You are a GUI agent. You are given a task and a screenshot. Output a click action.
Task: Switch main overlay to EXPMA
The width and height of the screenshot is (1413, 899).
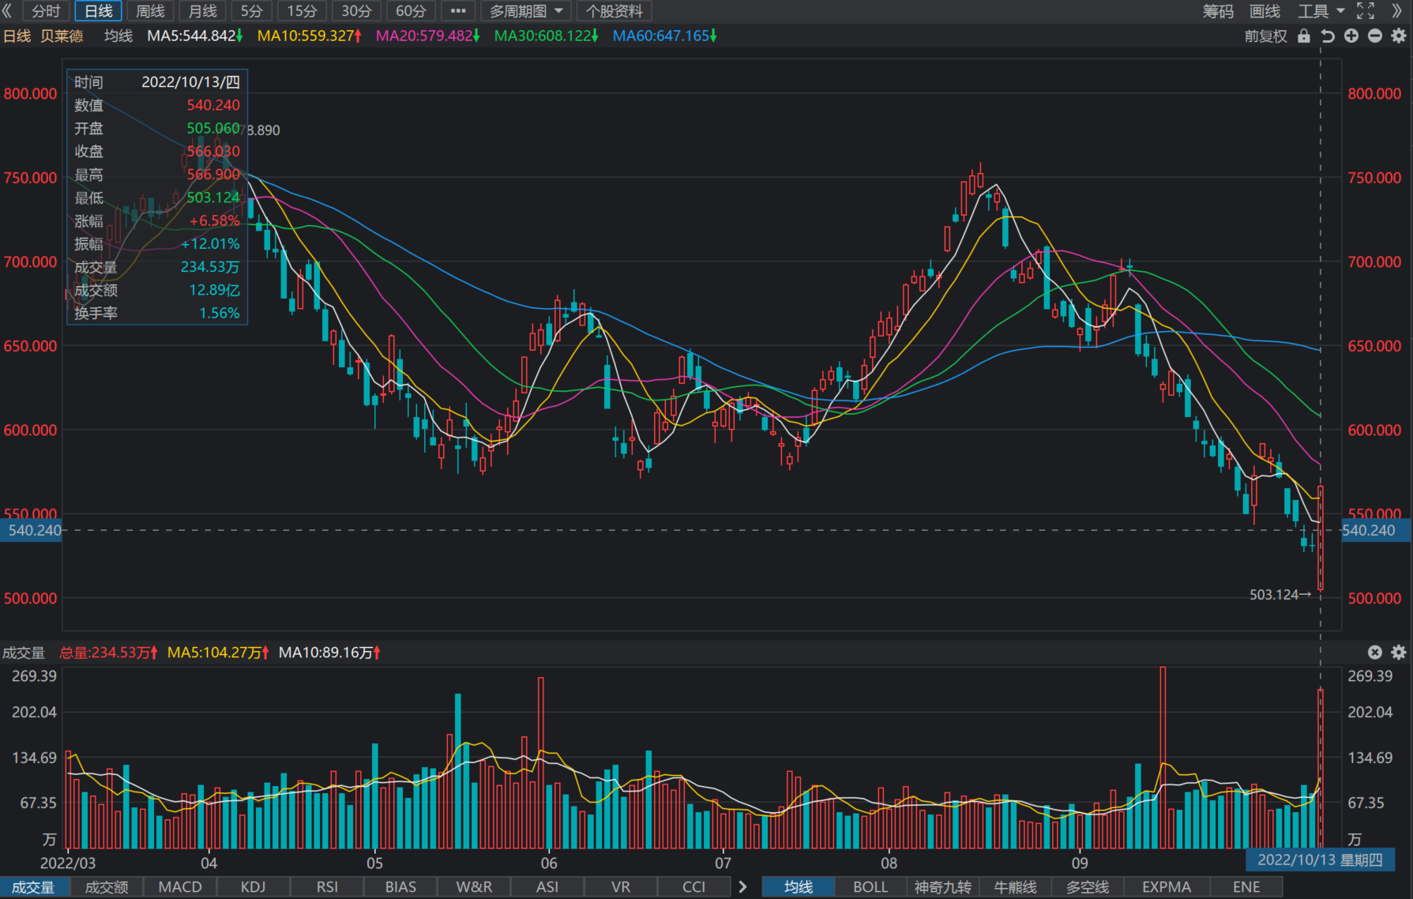coord(1167,887)
